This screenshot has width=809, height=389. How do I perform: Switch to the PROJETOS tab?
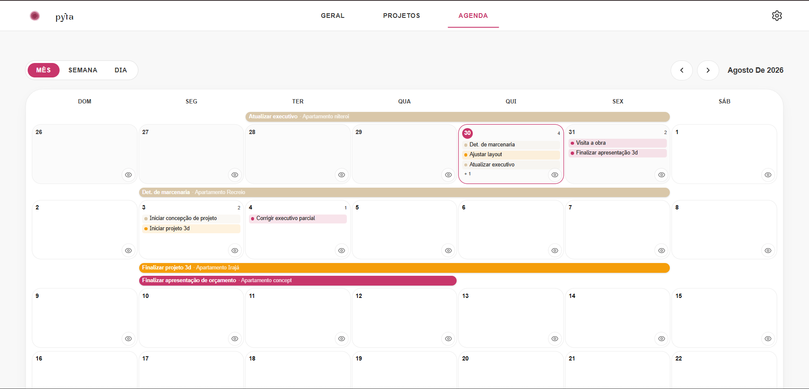401,16
